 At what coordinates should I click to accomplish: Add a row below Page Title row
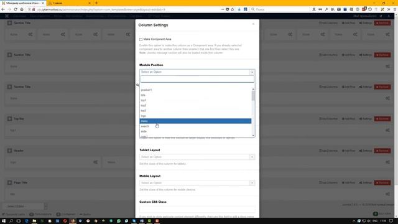pos(348,183)
